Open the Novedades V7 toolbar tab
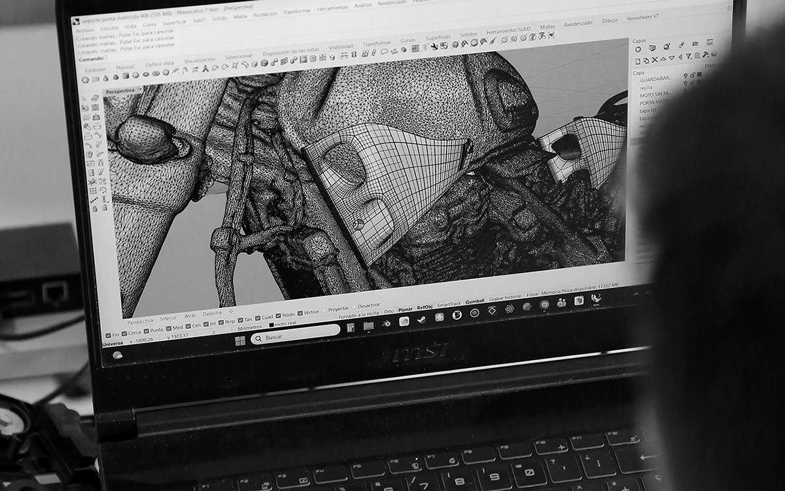 click(x=643, y=18)
